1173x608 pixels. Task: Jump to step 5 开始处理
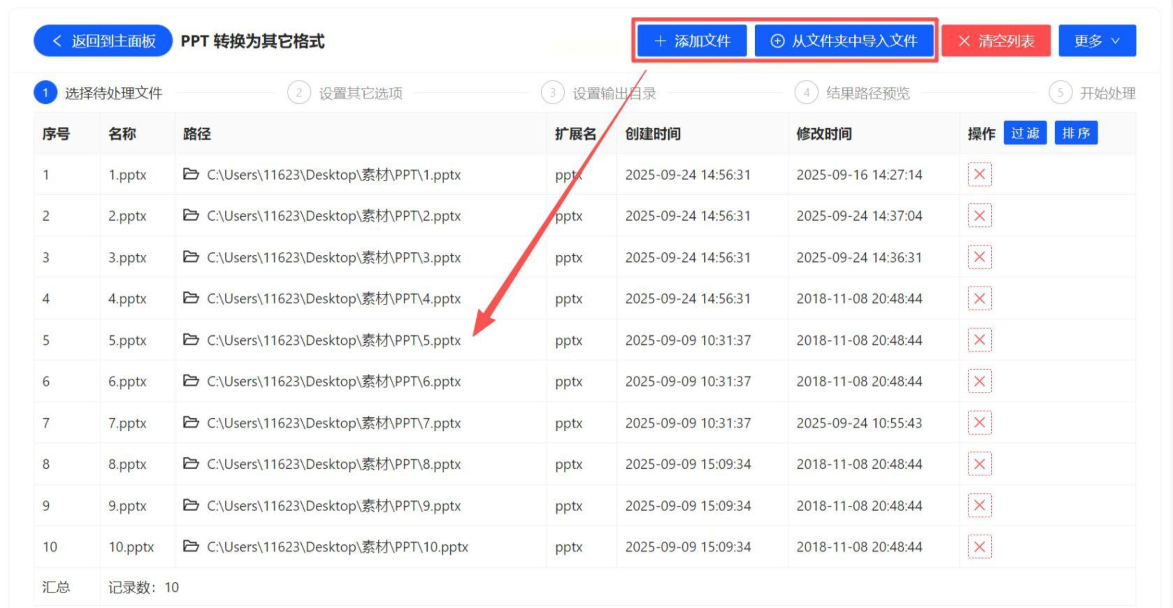pyautogui.click(x=1107, y=93)
